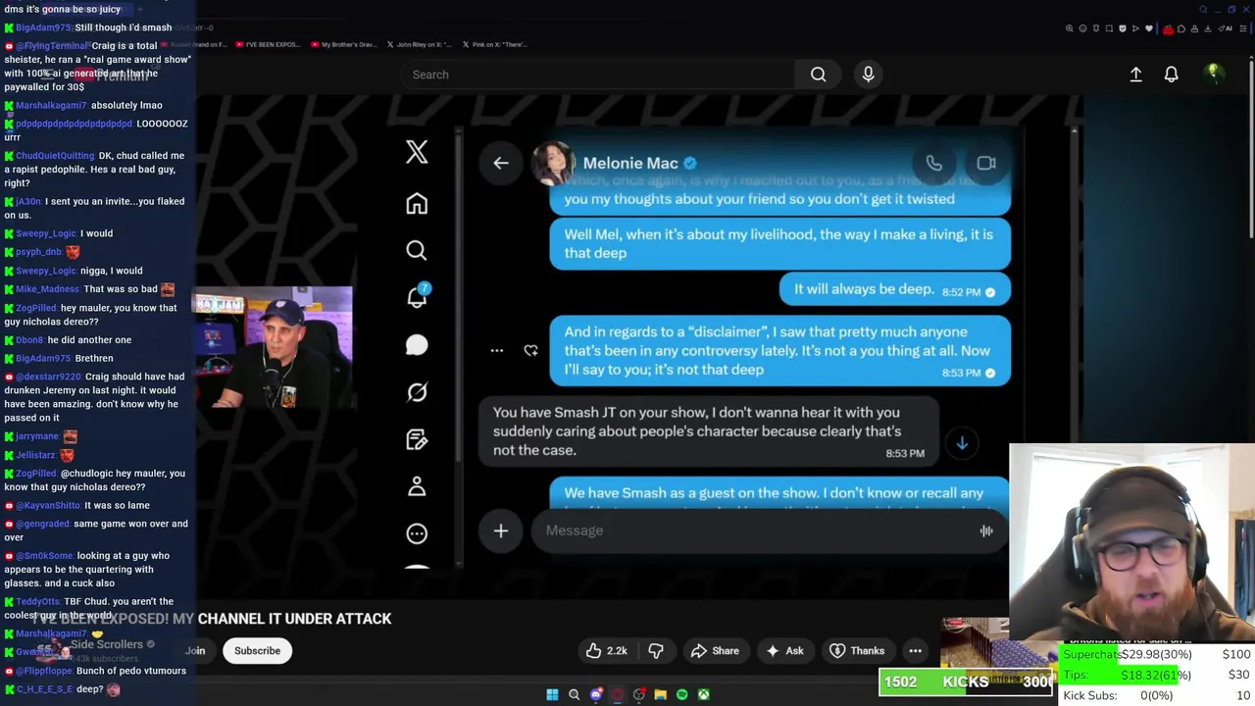The image size is (1255, 706).
Task: Open the X sidebar search (magnifier) icon
Action: point(417,250)
